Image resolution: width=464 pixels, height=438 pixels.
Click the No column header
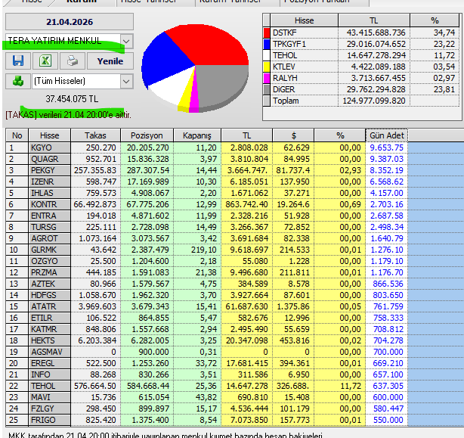tap(17, 135)
